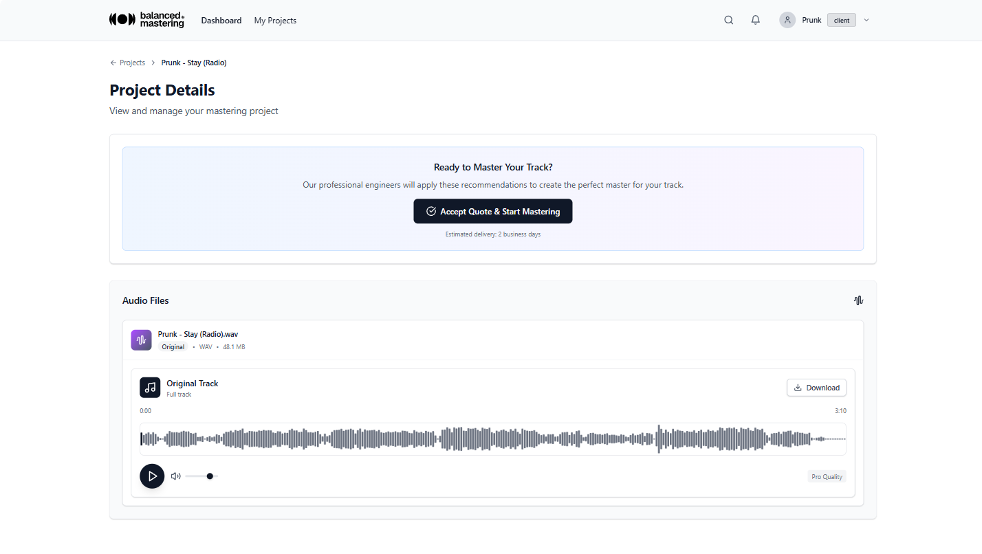Expand the account menu with the chevron arrow
The image size is (982, 554).
point(866,20)
